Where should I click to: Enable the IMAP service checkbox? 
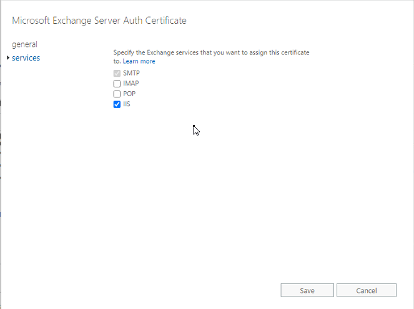click(x=117, y=84)
